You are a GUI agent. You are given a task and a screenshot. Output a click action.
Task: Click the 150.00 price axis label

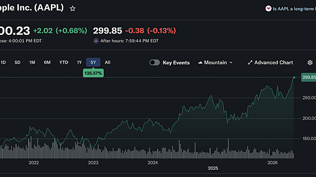point(309,139)
